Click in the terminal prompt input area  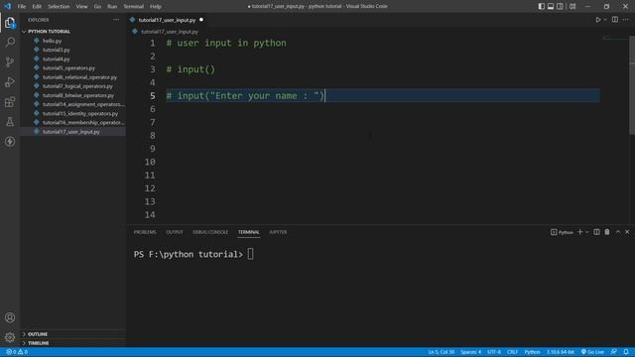(250, 254)
